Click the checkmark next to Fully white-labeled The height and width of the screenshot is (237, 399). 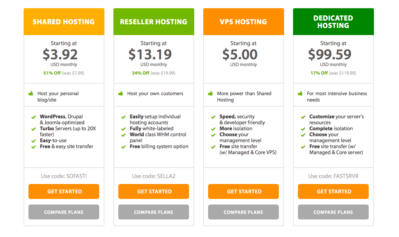[124, 129]
